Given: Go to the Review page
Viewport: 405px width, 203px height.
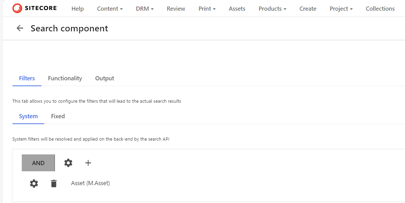Looking at the screenshot, I should pos(176,9).
